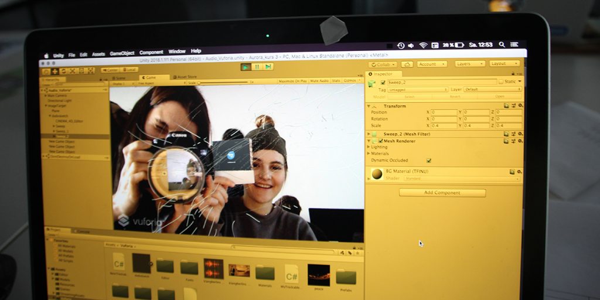Open Spotlight search in macOS menu bar

tap(502, 45)
